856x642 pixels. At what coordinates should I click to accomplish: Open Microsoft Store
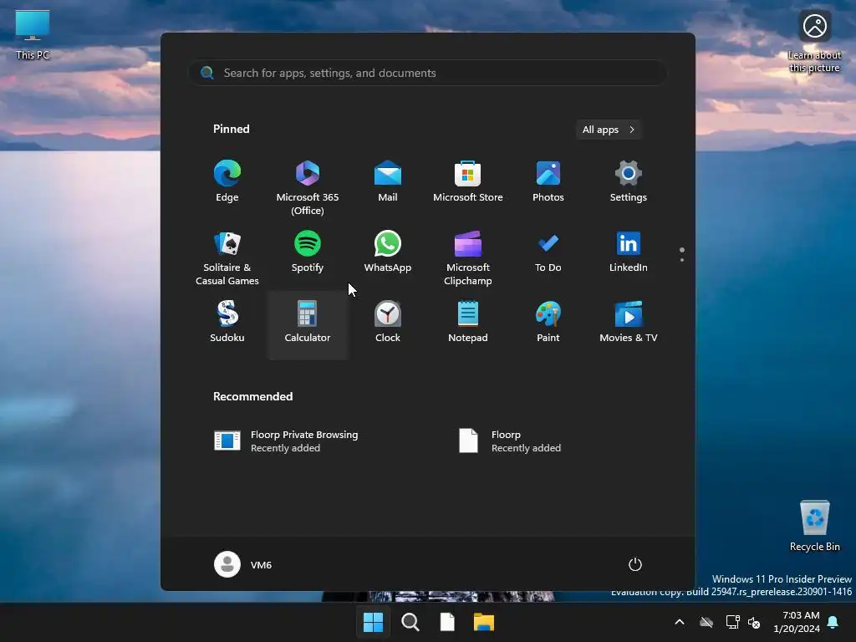pyautogui.click(x=468, y=181)
